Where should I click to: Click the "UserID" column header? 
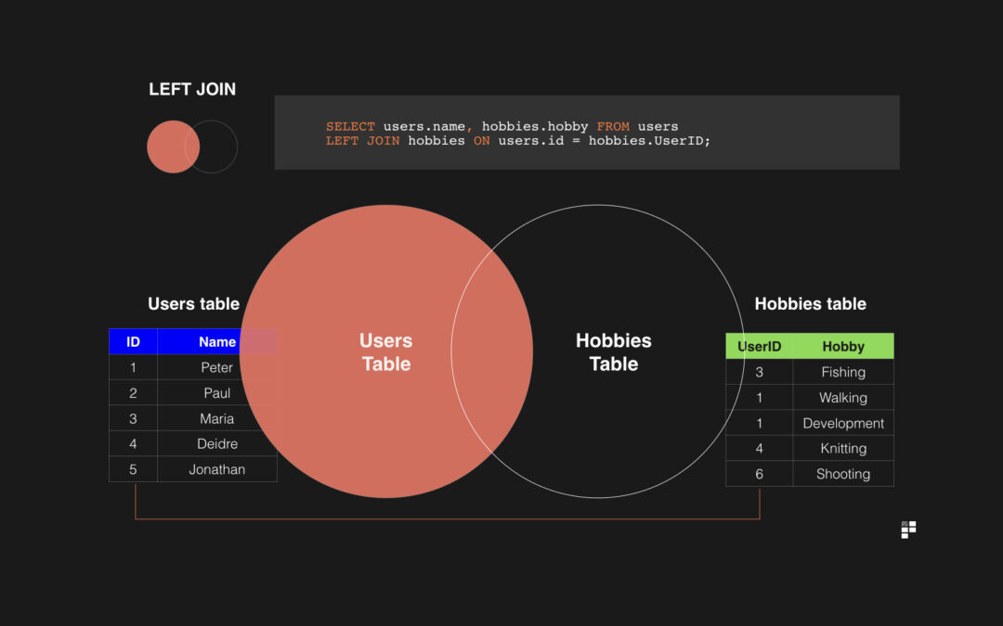(x=760, y=346)
